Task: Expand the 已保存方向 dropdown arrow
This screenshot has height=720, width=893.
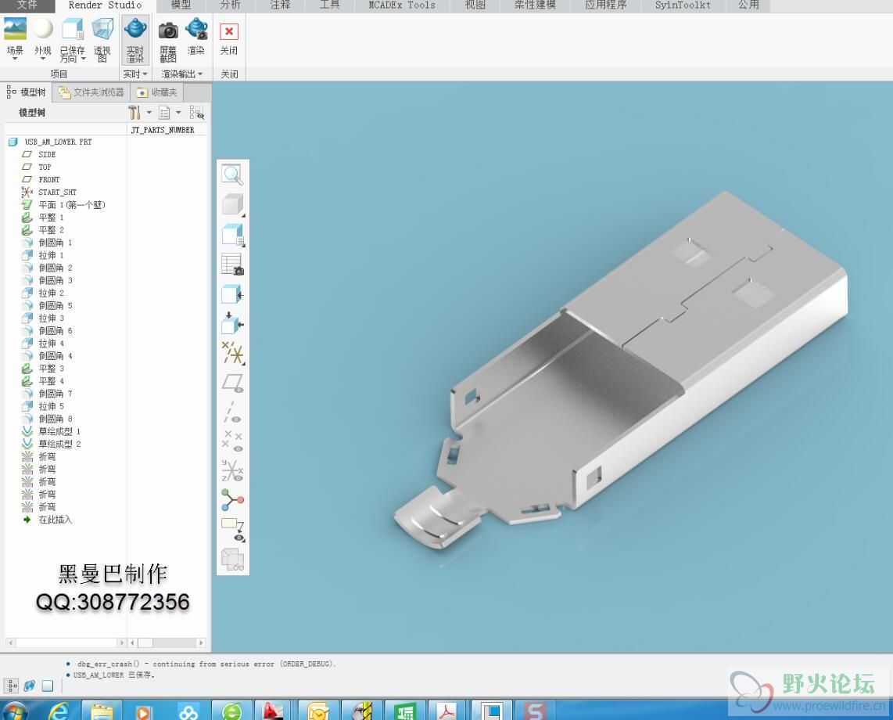Action: pos(83,59)
